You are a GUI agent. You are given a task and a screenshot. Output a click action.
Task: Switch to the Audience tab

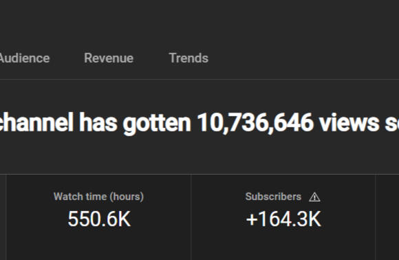pos(25,58)
